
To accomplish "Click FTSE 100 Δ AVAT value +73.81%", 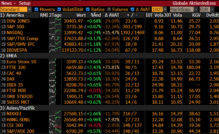I will point(111,67).
